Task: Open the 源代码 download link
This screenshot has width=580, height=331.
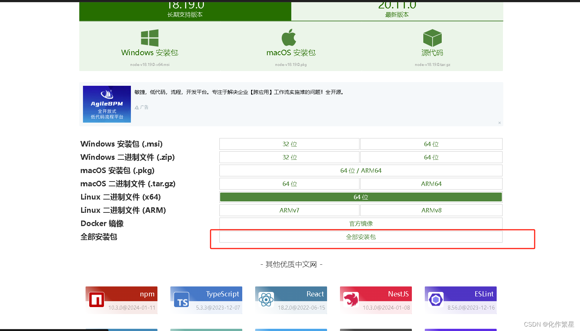Action: (433, 53)
